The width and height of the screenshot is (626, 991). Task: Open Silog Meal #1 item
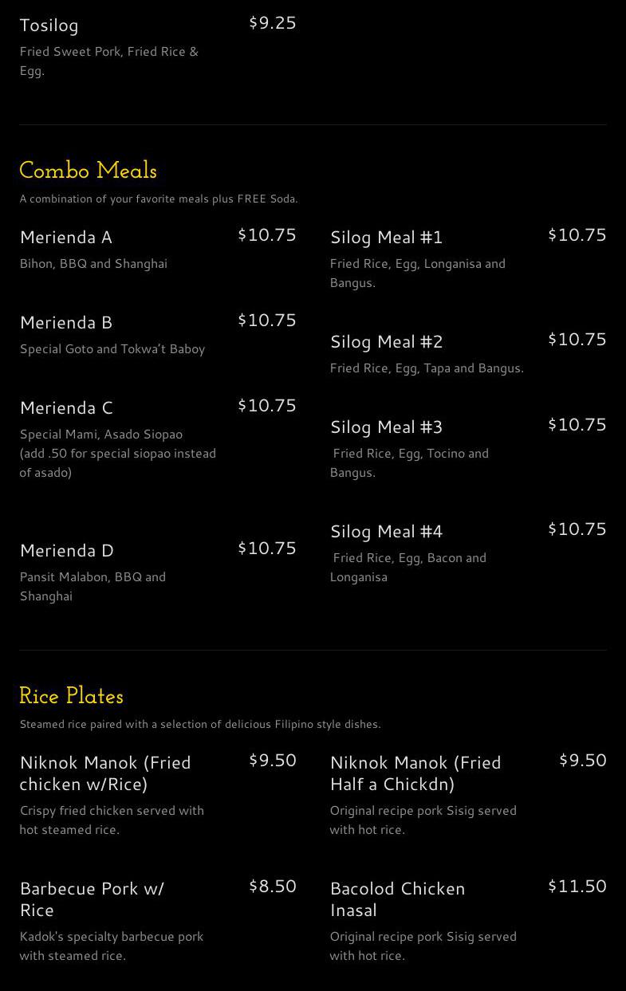click(x=386, y=238)
